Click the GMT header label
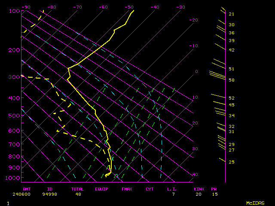 pyautogui.click(x=27, y=189)
